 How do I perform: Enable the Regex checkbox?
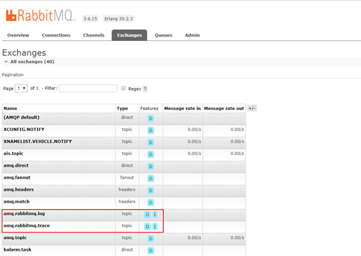click(x=123, y=88)
